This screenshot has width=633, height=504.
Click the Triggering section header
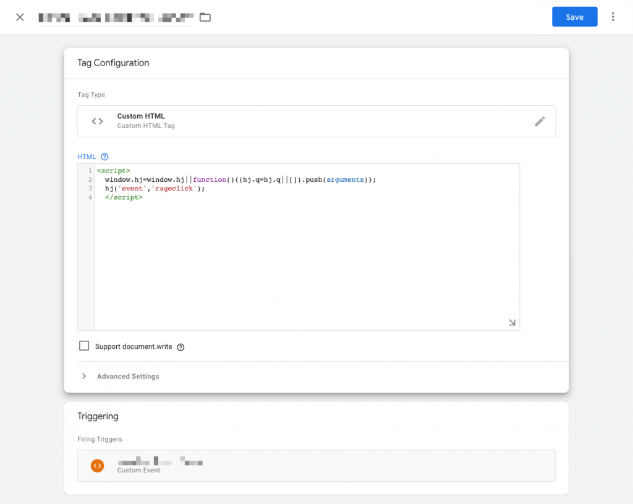coord(98,416)
